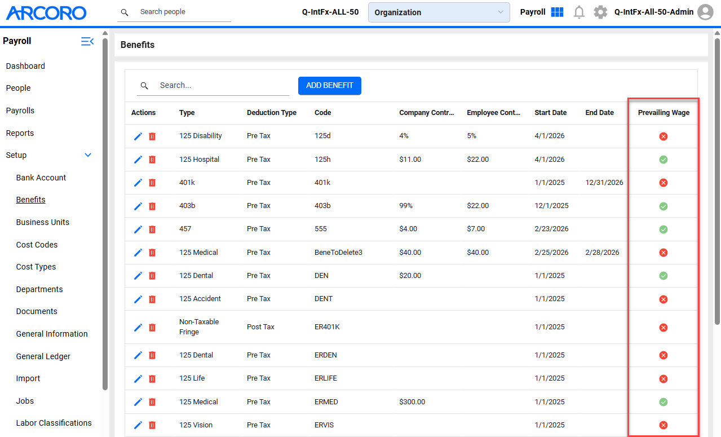The height and width of the screenshot is (437, 721).
Task: Open the People section
Action: coord(18,88)
